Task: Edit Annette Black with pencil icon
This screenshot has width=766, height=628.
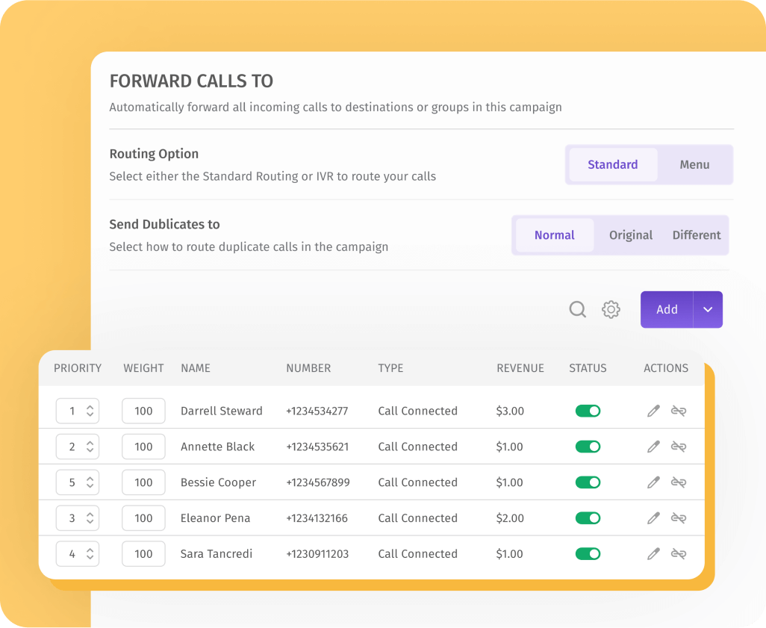Action: click(x=653, y=447)
